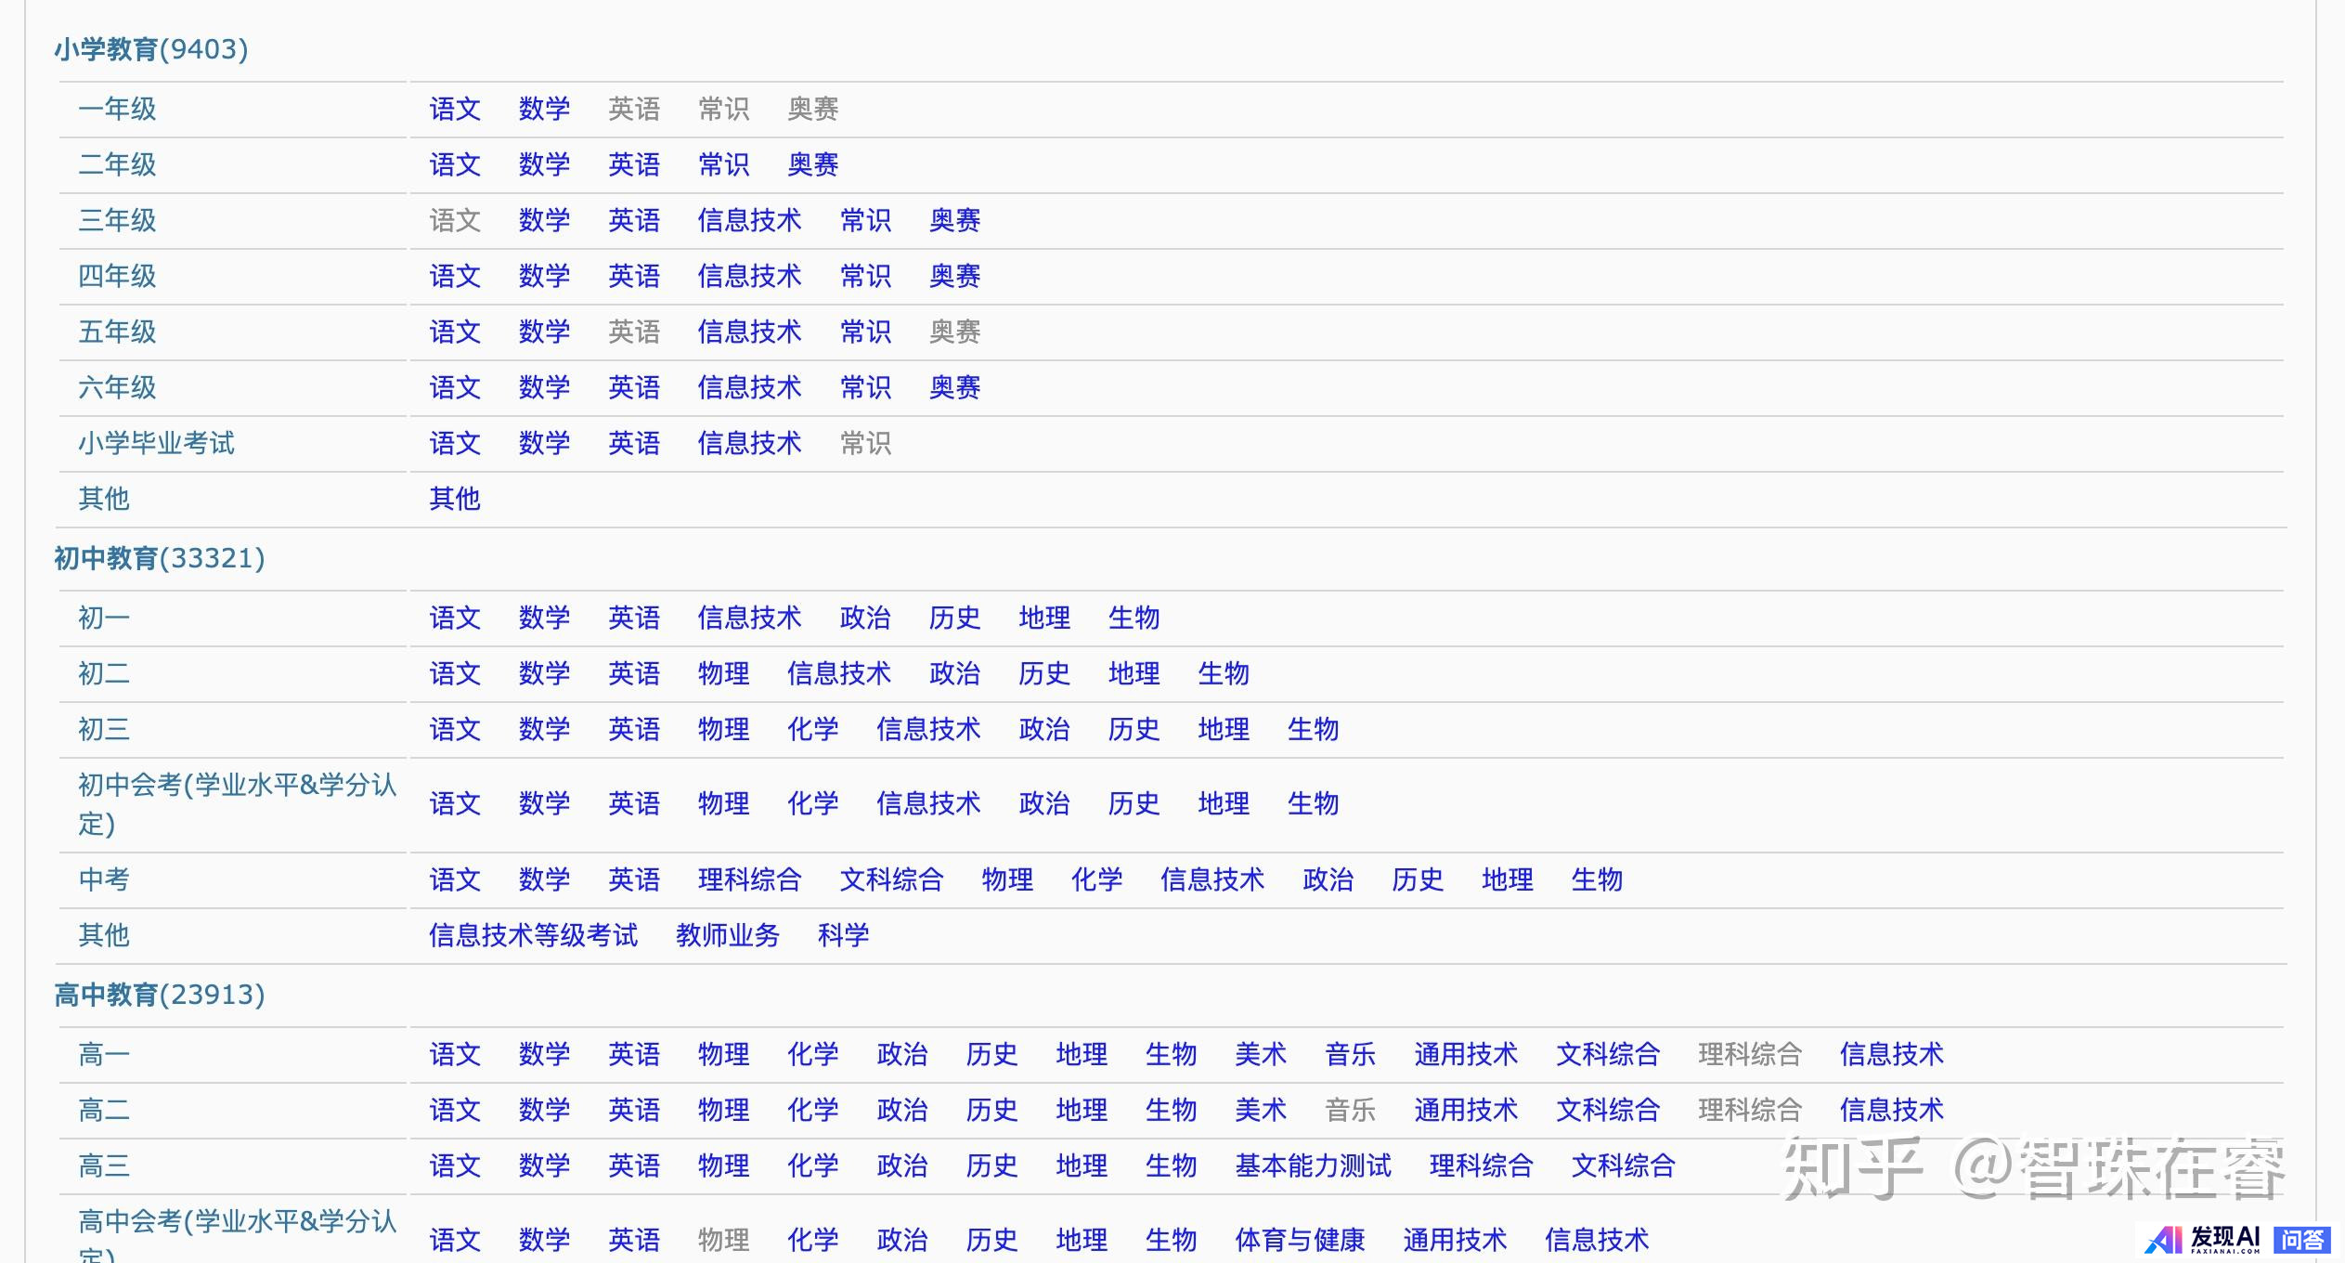2345x1263 pixels.
Task: Click 体育与健康 in 高中会考 row
Action: (1300, 1241)
